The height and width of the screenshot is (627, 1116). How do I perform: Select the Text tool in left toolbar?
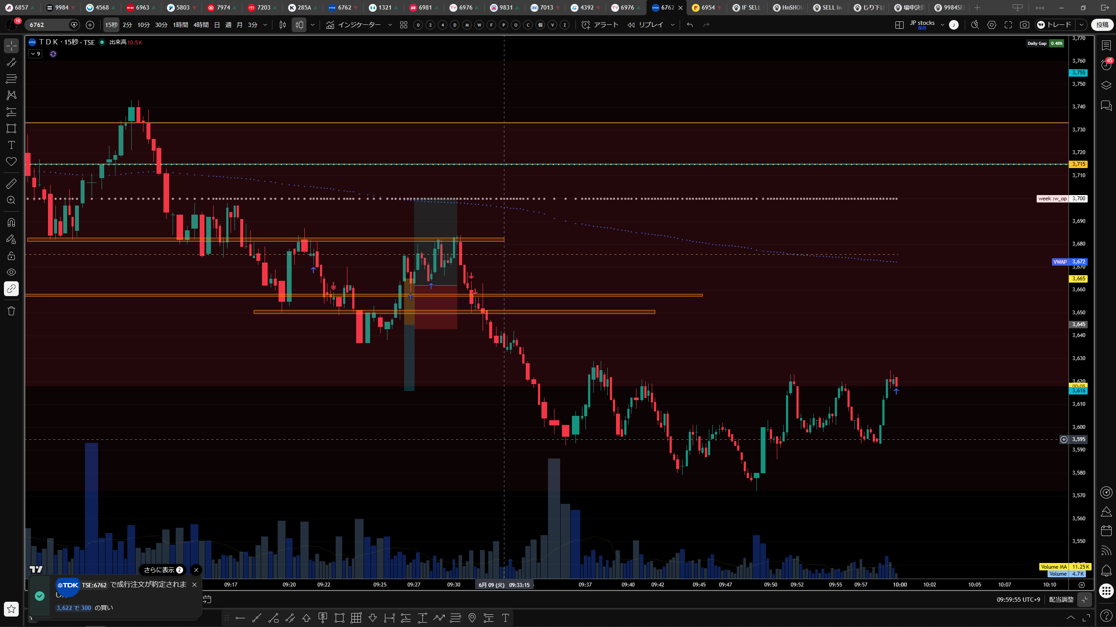click(x=11, y=145)
